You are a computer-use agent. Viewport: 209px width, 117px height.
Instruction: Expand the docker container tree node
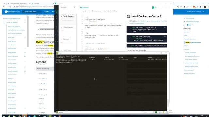(x=25, y=71)
